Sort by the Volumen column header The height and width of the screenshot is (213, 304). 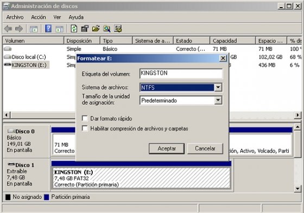(33, 41)
